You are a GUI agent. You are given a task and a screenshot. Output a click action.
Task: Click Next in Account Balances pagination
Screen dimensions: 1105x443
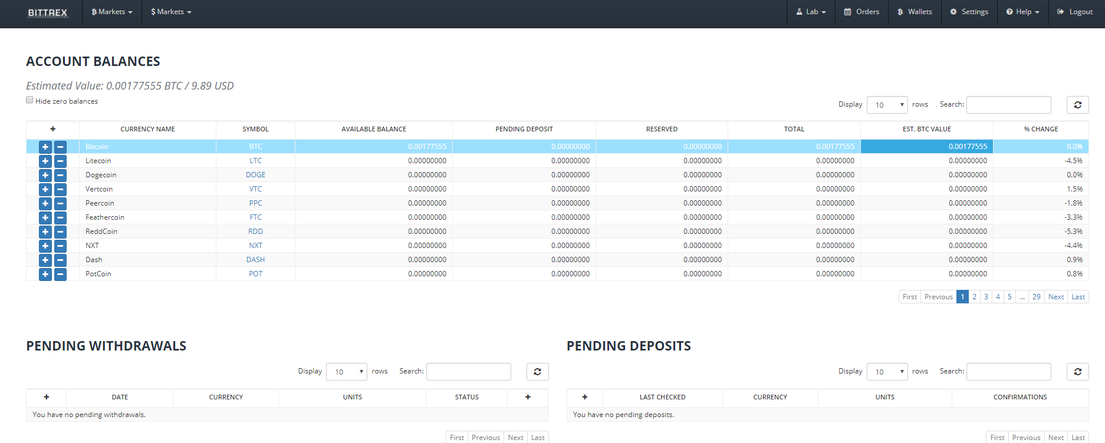point(1056,297)
